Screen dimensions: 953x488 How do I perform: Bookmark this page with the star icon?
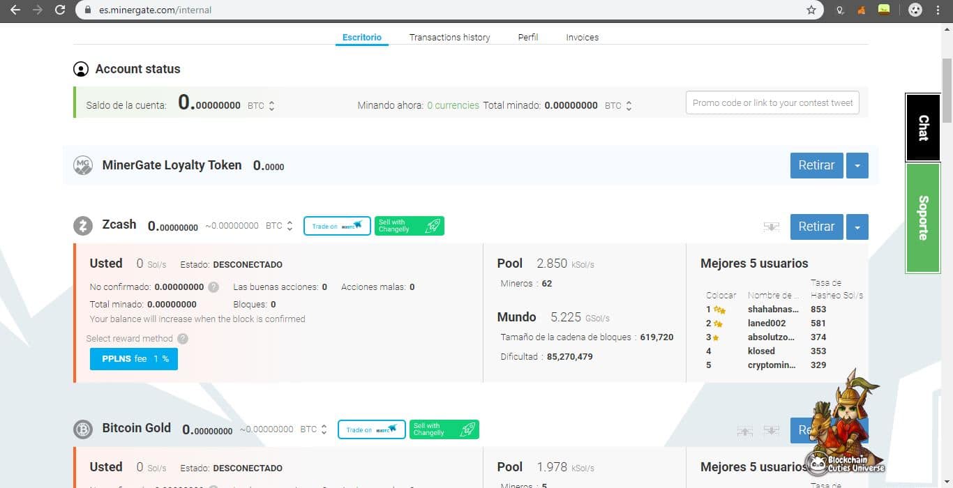pos(811,10)
